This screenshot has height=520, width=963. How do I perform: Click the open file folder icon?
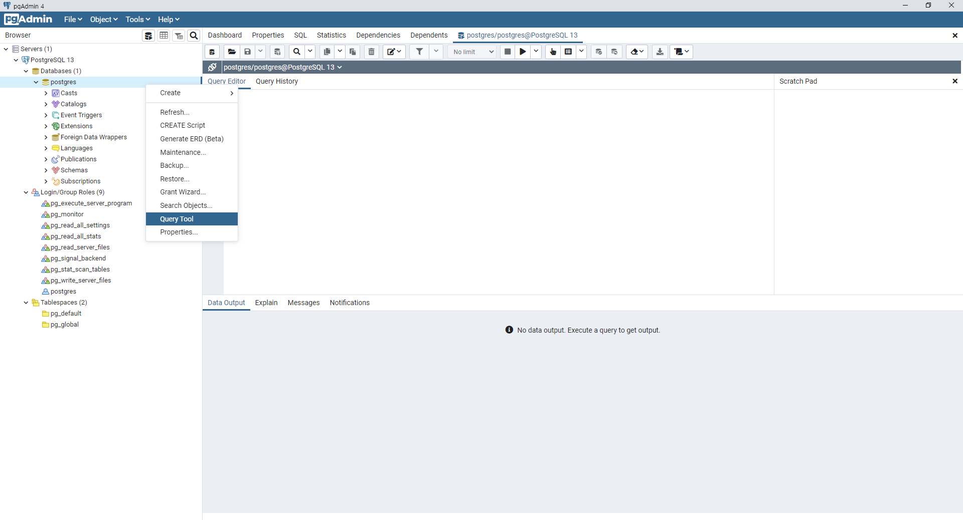pyautogui.click(x=232, y=52)
